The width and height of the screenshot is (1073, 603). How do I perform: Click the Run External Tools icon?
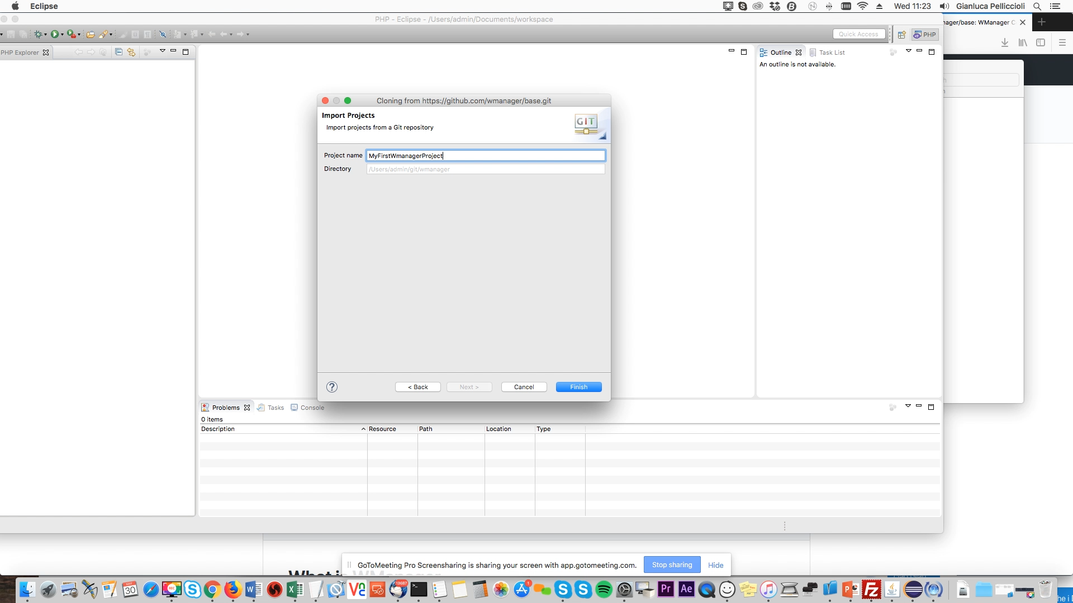pos(71,34)
